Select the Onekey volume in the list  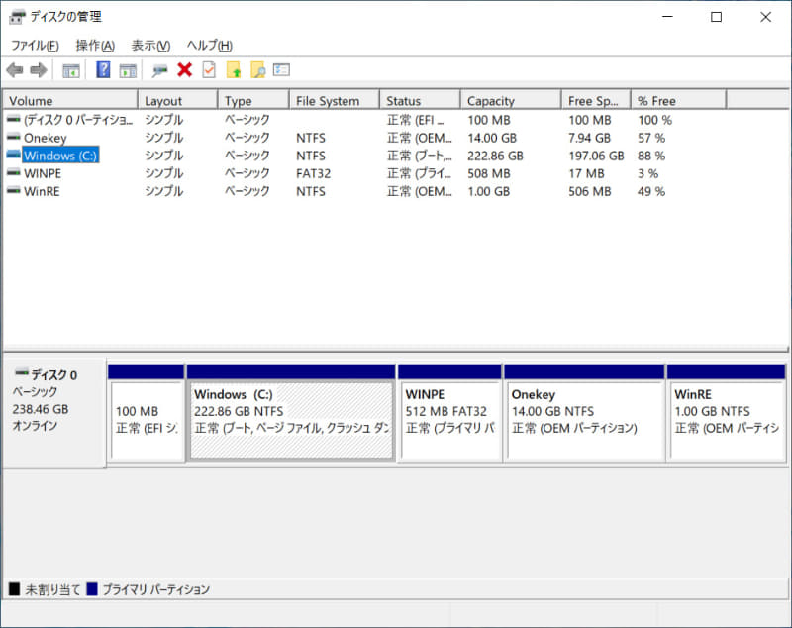click(46, 138)
